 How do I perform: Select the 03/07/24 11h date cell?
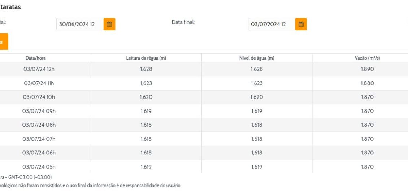pos(39,83)
